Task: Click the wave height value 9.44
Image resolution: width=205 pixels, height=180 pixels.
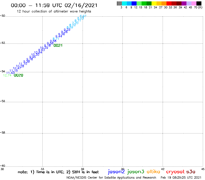Action: click(59, 36)
